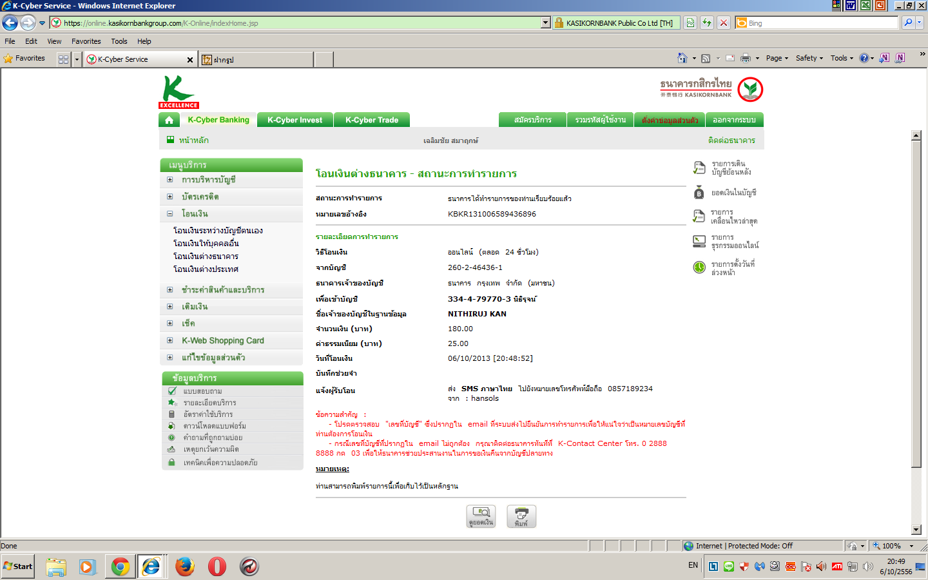Screen dimensions: 928x580
Task: Open the View menu
Action: [54, 41]
